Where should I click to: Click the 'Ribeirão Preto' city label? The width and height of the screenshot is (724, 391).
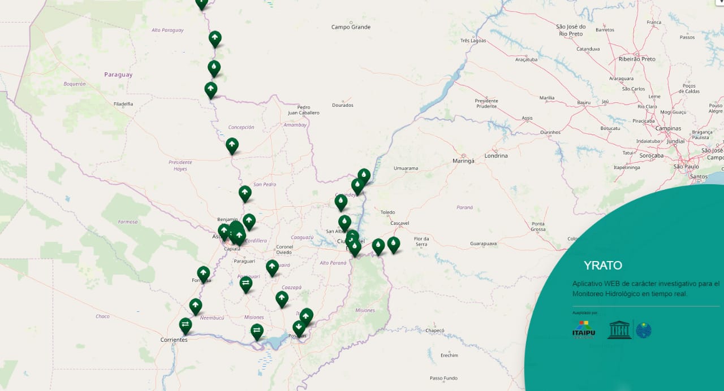(637, 59)
